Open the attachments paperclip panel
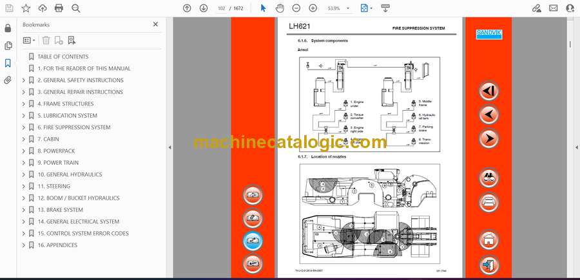Screen dimensions: 580x280 [8, 80]
